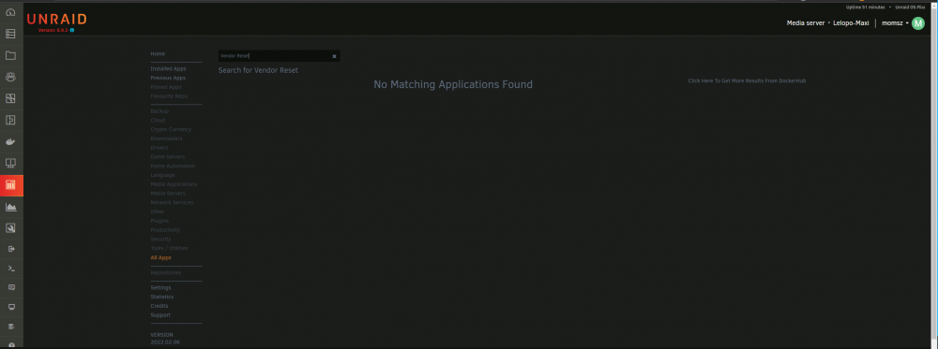Open the Shares folder icon in sidebar
Screen dimensions: 938x349
[10, 55]
